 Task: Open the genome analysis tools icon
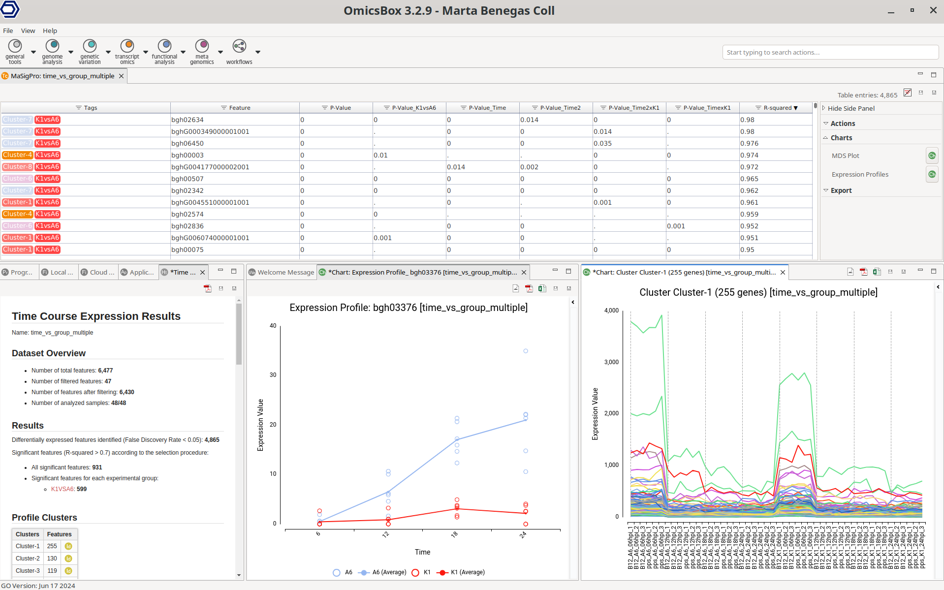pos(52,46)
